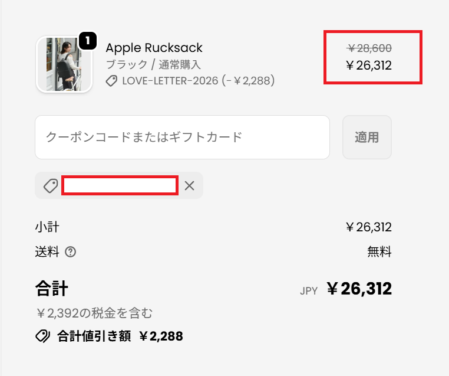Click the ¥2,392の税金を含む tax note
Image resolution: width=449 pixels, height=376 pixels.
[94, 313]
